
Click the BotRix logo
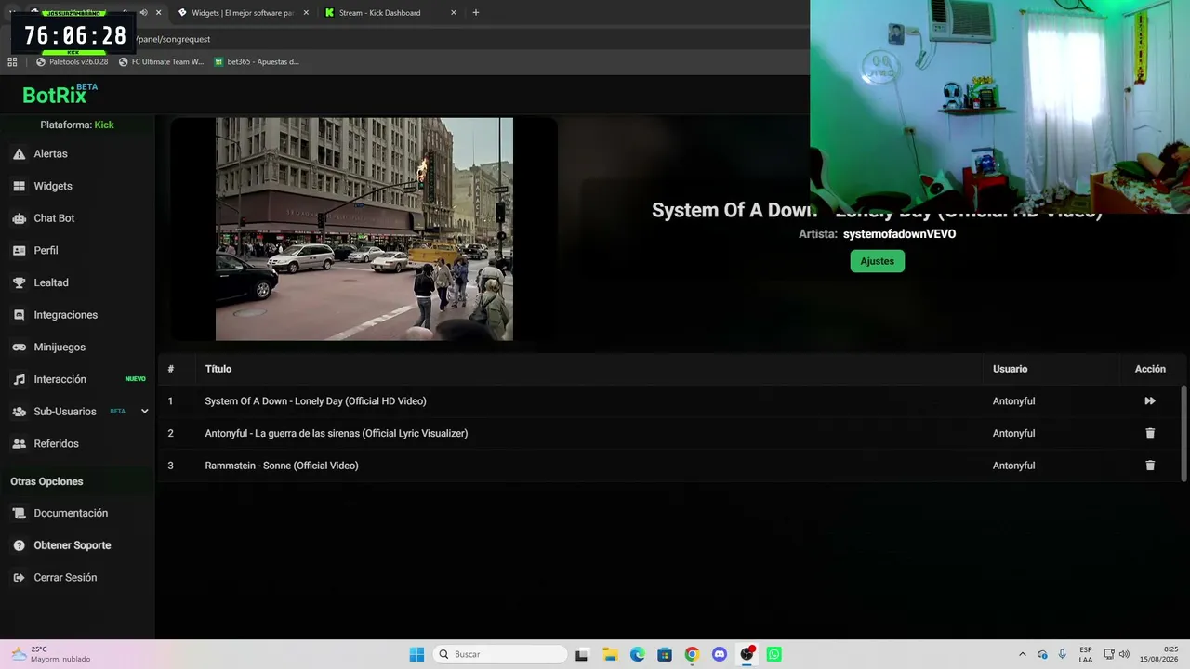(59, 94)
